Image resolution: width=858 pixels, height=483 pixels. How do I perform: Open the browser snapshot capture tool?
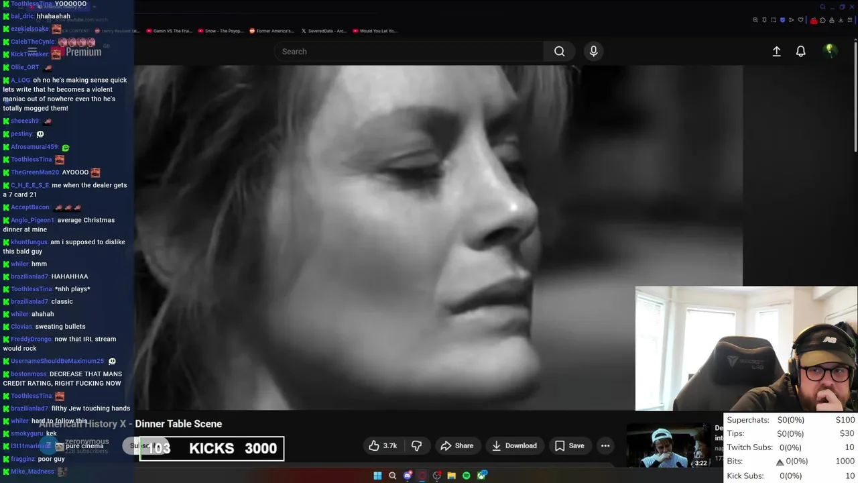[x=774, y=20]
